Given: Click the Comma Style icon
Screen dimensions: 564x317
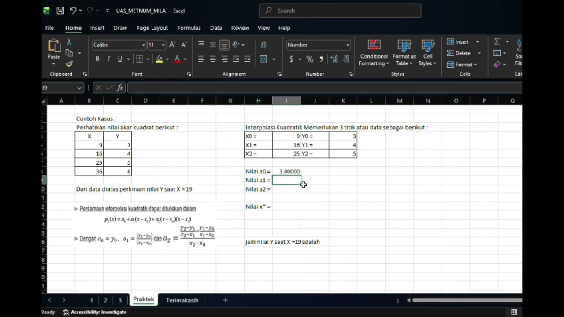Looking at the screenshot, I should click(321, 59).
